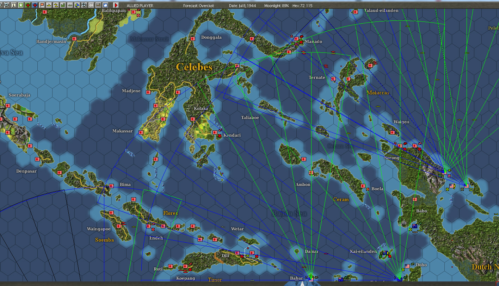Click the 'Soerabaja' city label
Screen dimensions: 499x286
19,95
